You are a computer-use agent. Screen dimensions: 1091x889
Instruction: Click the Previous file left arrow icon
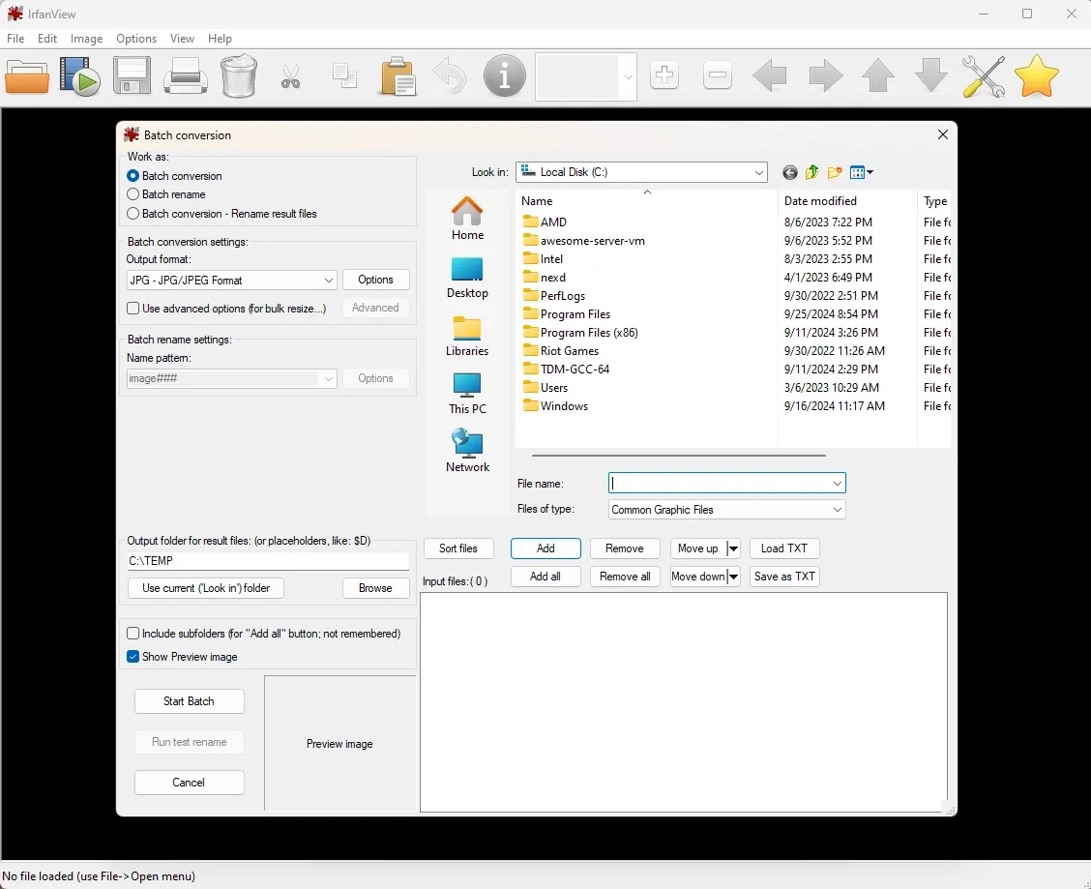coord(770,75)
